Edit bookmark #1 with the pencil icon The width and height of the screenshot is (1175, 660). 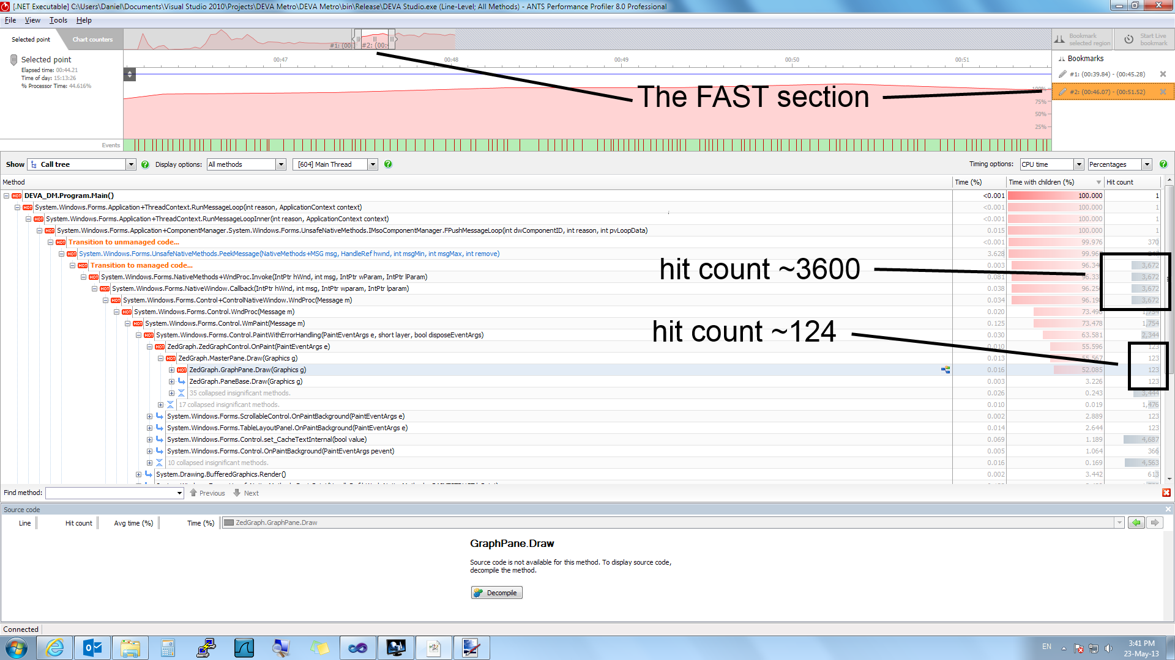tap(1062, 74)
